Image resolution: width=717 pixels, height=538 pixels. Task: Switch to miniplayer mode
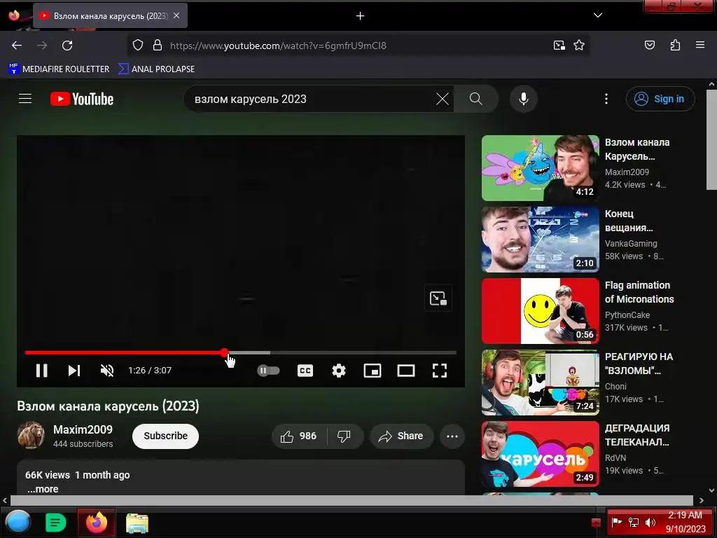(373, 371)
